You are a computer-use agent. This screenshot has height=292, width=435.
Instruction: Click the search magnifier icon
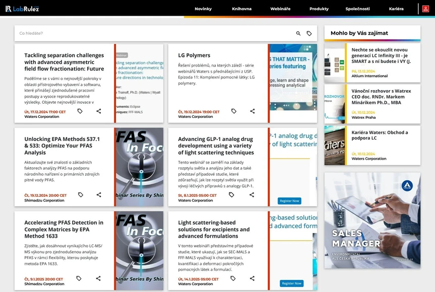(x=298, y=33)
